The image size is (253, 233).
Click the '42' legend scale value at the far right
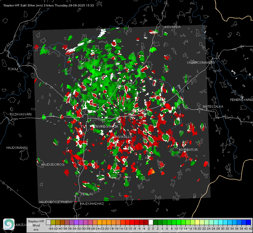click(250, 229)
